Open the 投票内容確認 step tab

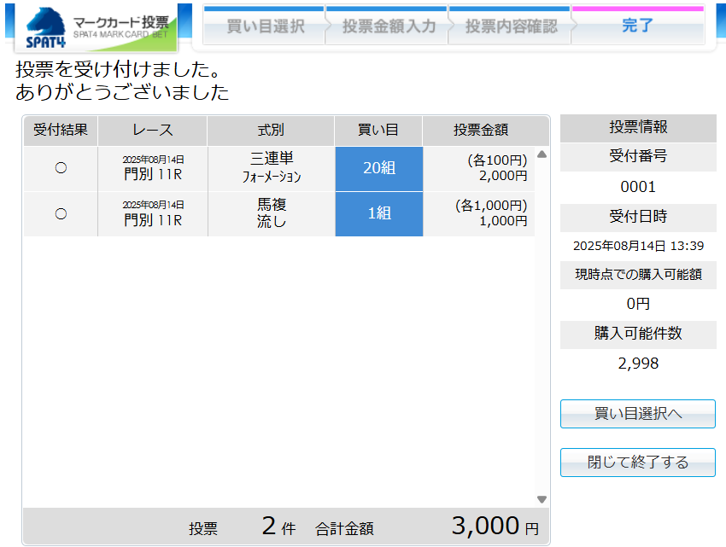510,26
